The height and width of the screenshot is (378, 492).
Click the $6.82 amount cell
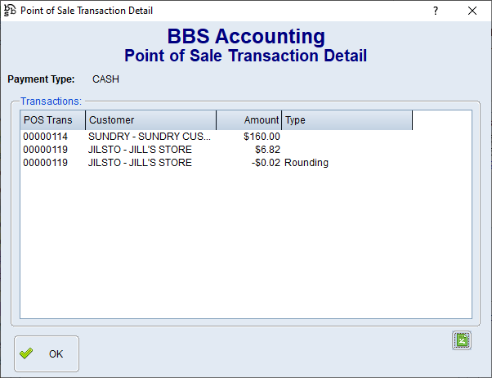[266, 150]
